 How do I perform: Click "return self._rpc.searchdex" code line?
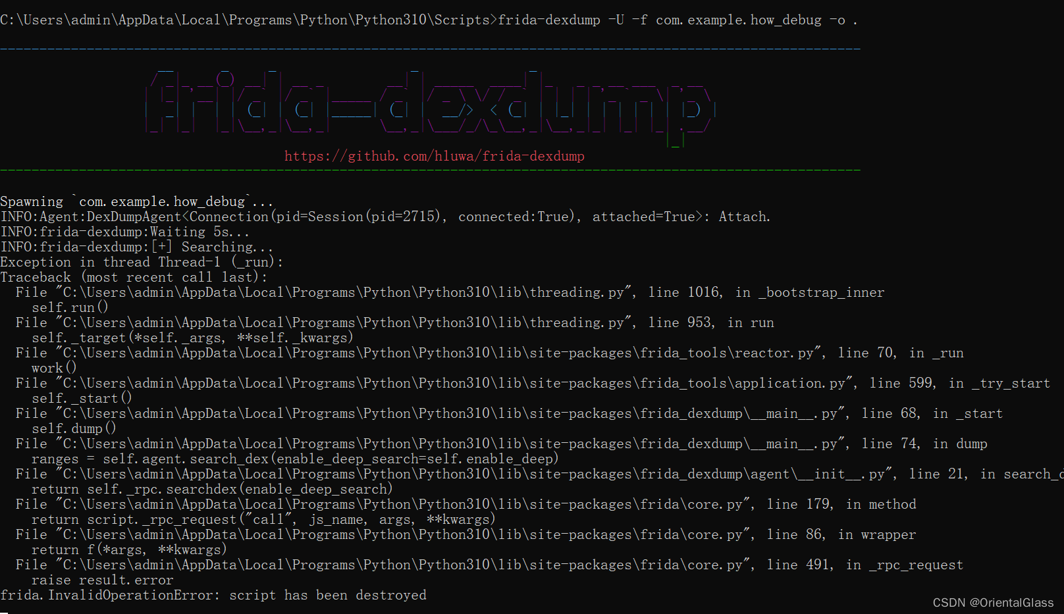212,489
